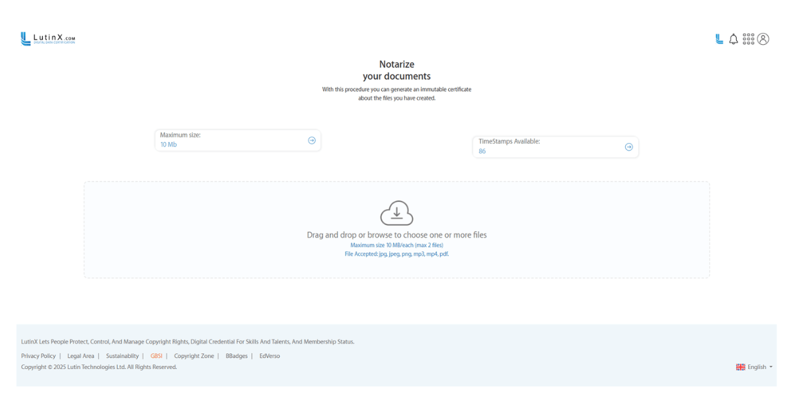Open the BBadges footer link
The height and width of the screenshot is (416, 793).
(237, 356)
